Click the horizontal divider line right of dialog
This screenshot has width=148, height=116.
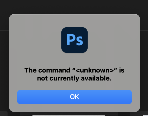[144, 30]
